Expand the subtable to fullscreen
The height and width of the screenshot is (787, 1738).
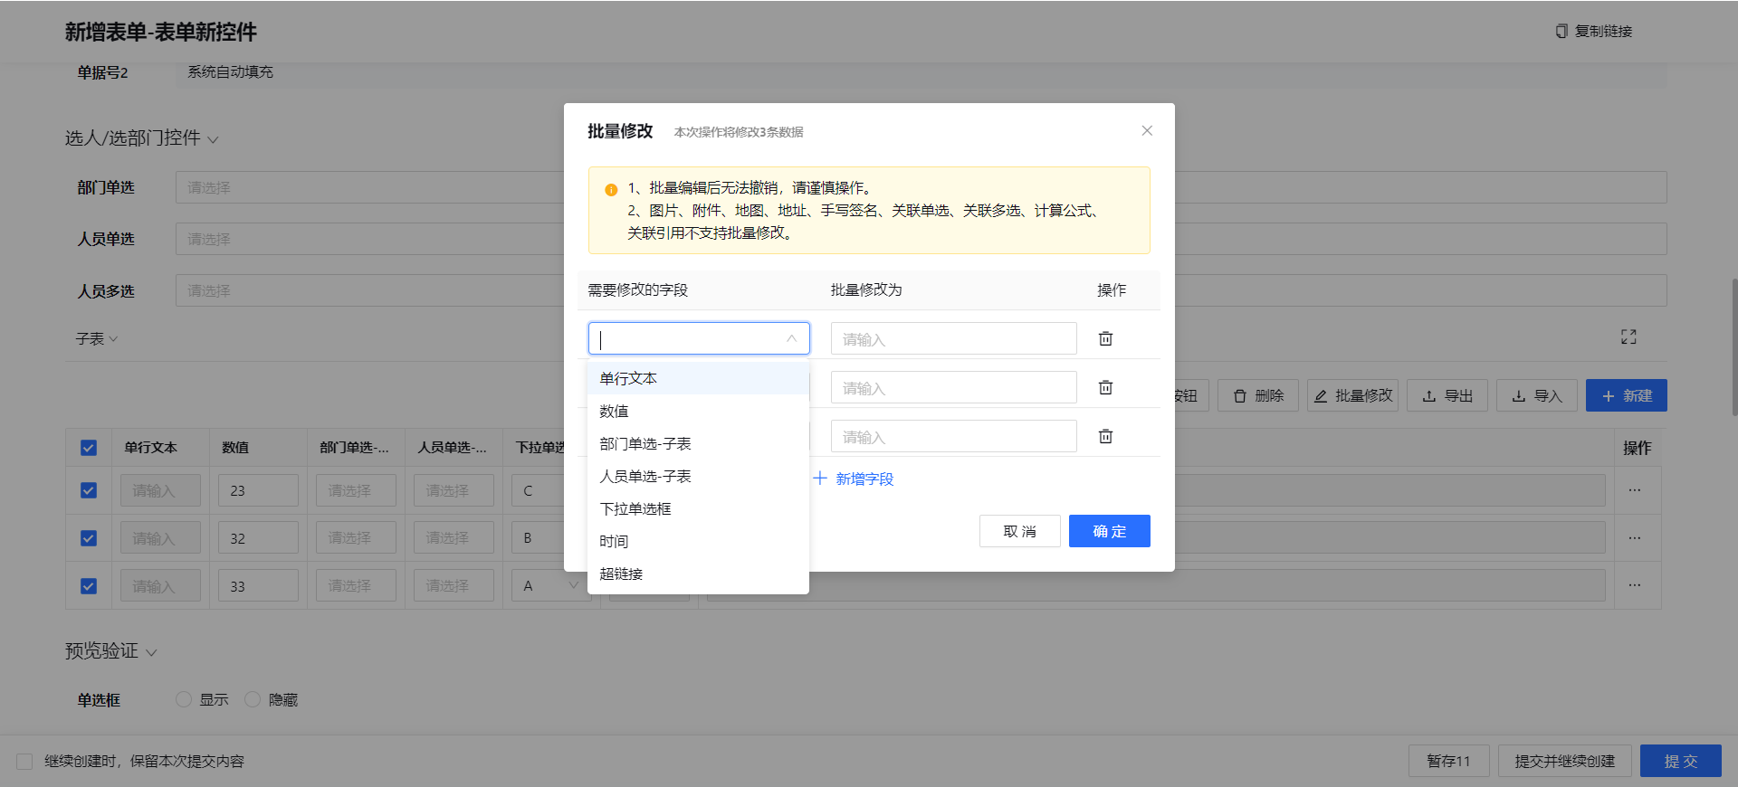(x=1628, y=337)
